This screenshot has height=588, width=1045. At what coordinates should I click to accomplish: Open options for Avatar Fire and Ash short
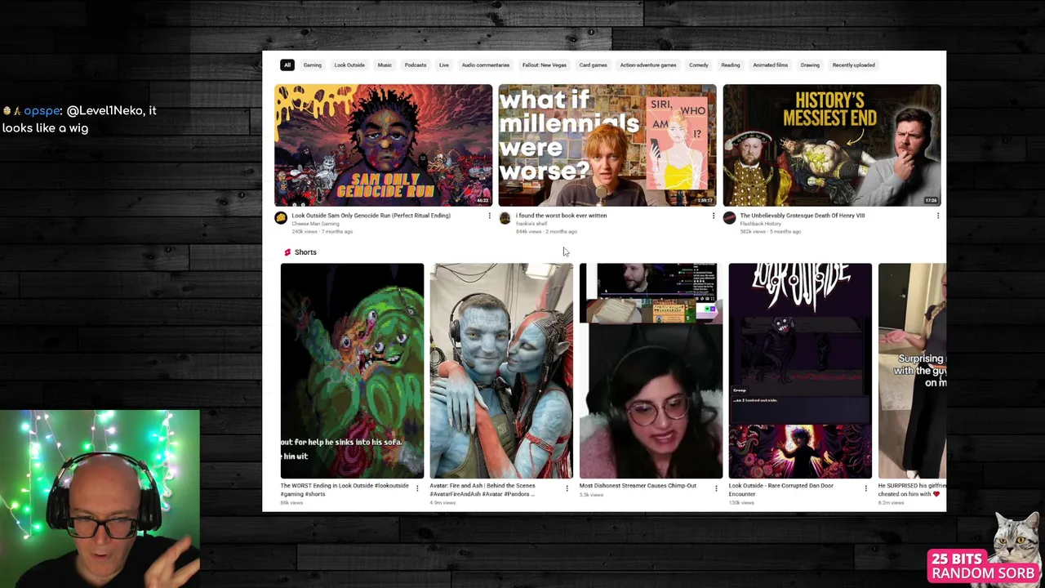[x=567, y=488]
